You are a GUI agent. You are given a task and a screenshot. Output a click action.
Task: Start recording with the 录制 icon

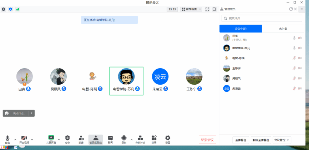[x=124, y=138]
